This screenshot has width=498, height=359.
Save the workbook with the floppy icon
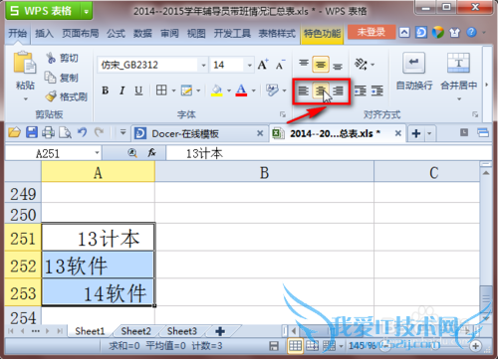tap(32, 132)
